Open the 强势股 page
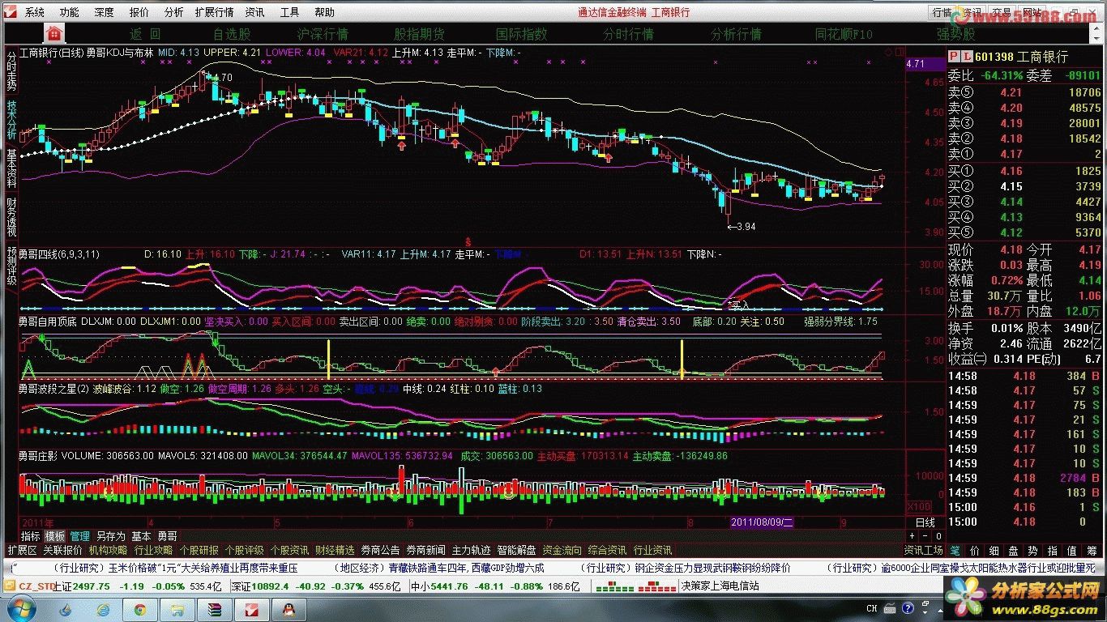1107x622 pixels. coord(955,33)
